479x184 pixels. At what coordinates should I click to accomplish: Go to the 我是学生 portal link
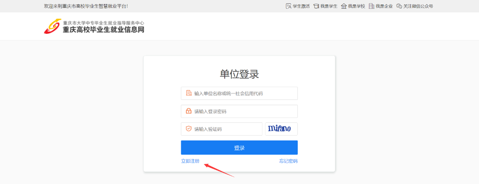pyautogui.click(x=329, y=6)
